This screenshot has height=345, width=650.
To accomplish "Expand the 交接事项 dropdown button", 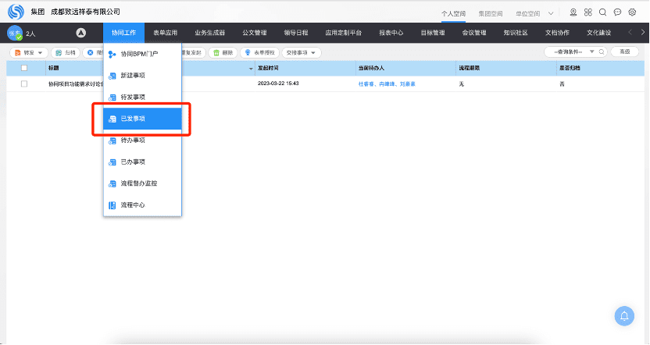I will coord(301,52).
